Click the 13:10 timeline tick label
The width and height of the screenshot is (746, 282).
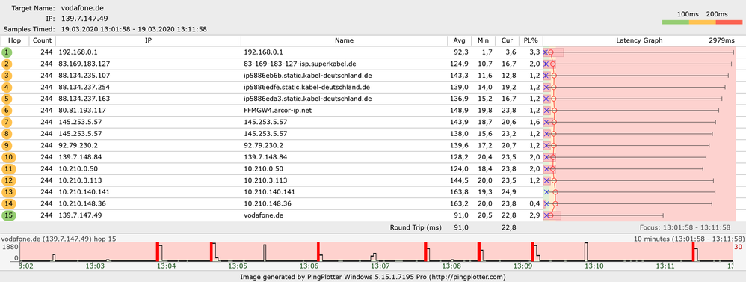594,266
